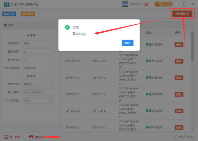
Task: Click the 替换内容 input field
Action: coord(38,60)
